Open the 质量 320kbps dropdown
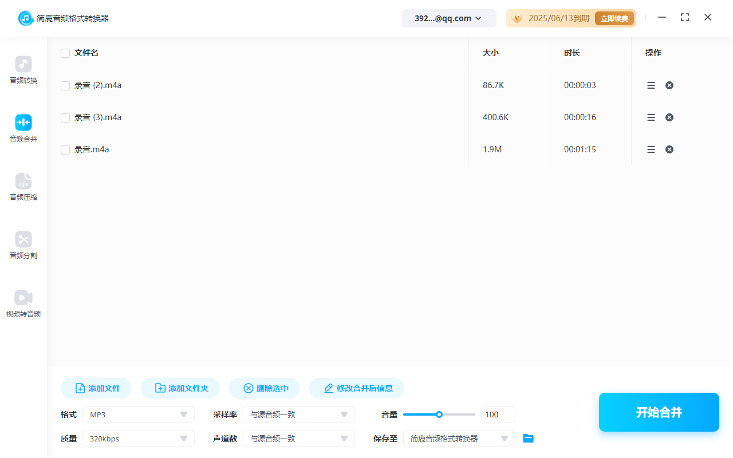This screenshot has height=458, width=733. (139, 439)
